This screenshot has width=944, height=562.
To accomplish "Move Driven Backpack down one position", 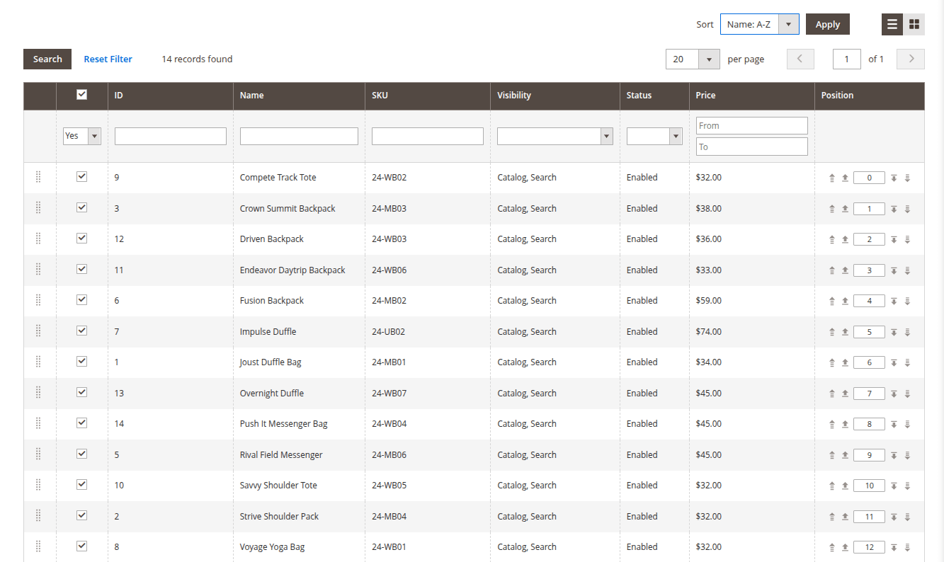I will (x=894, y=240).
